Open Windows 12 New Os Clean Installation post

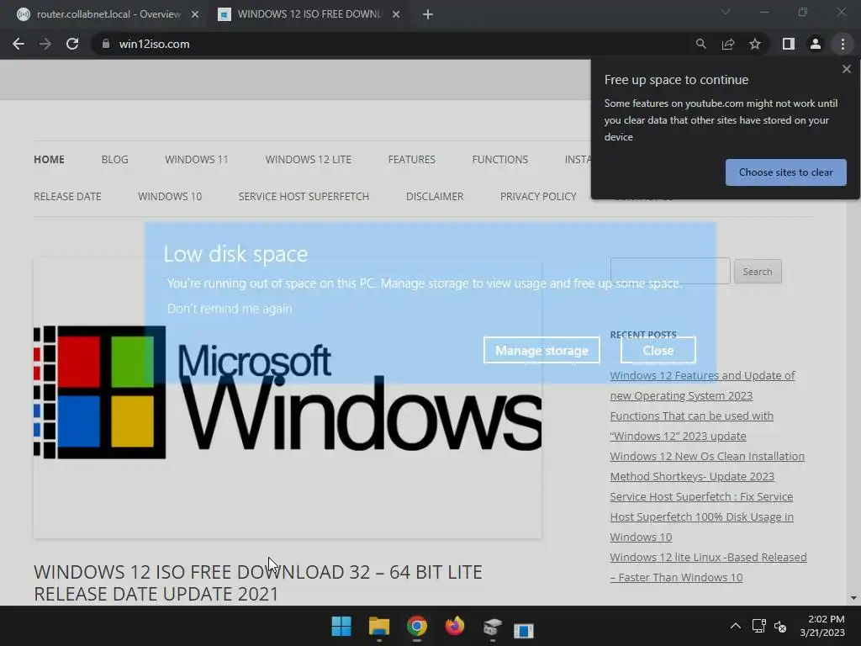coord(707,466)
